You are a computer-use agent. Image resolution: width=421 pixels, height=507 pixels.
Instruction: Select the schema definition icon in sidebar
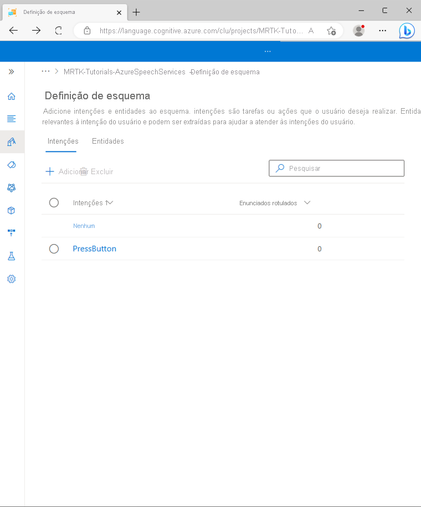(11, 141)
